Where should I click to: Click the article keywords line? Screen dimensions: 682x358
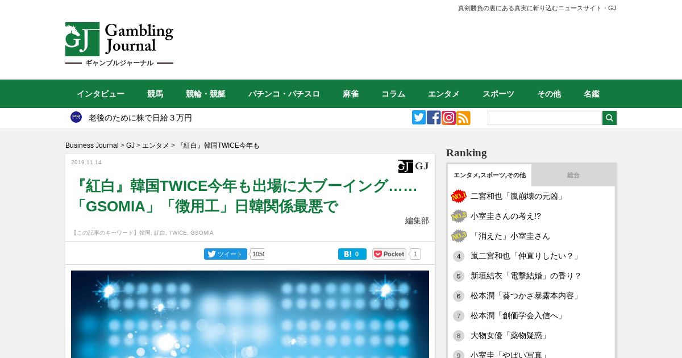click(x=143, y=233)
